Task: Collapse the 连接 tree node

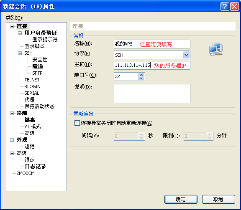Action: 12,26
